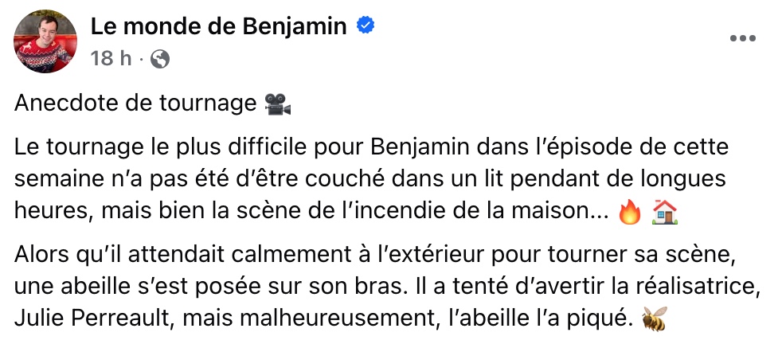782x344 pixels.
Task: Click the globe public audience icon
Action: click(x=159, y=58)
